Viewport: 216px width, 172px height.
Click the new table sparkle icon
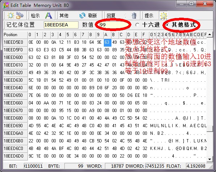click(10, 16)
